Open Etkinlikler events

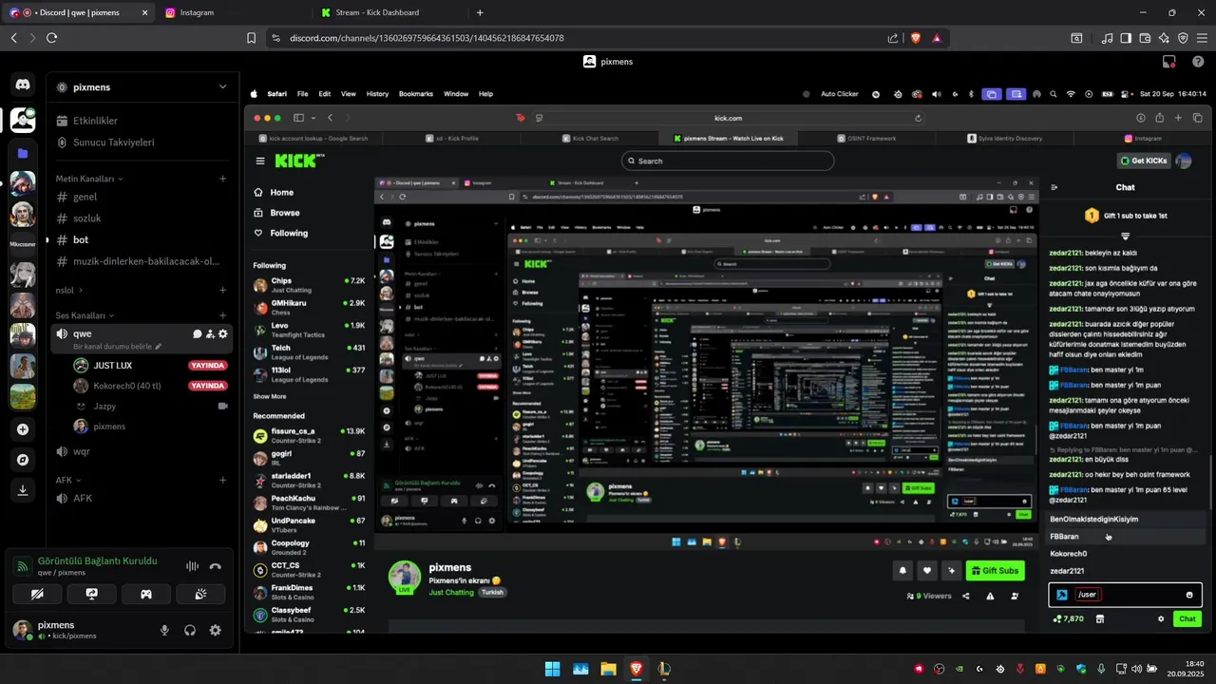(x=141, y=121)
